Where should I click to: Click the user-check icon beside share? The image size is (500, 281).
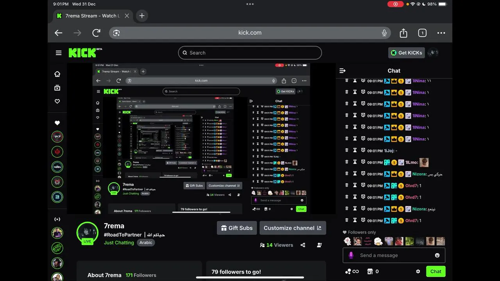[x=320, y=245]
